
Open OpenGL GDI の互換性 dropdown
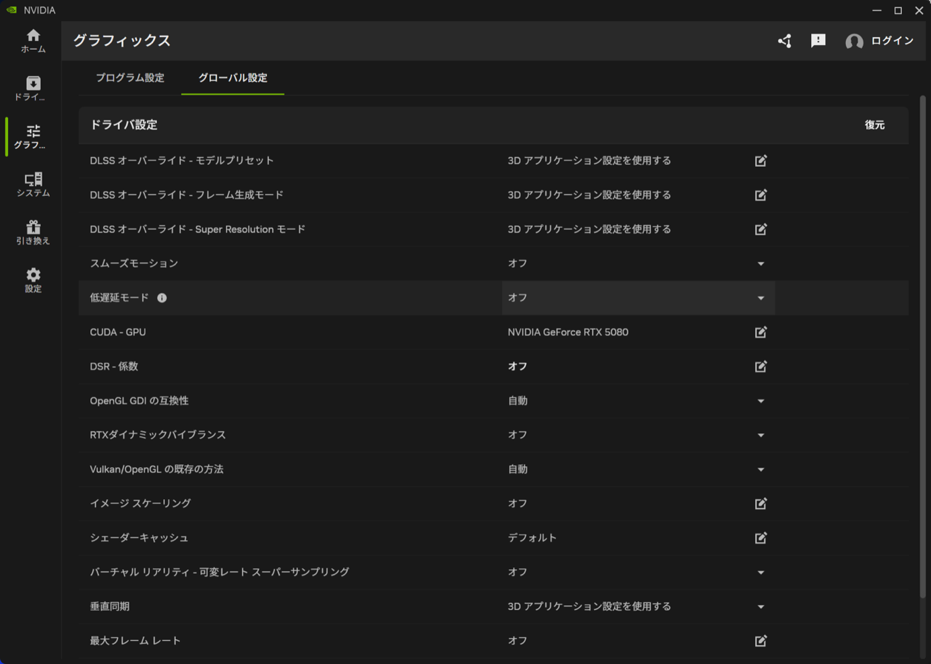click(760, 401)
